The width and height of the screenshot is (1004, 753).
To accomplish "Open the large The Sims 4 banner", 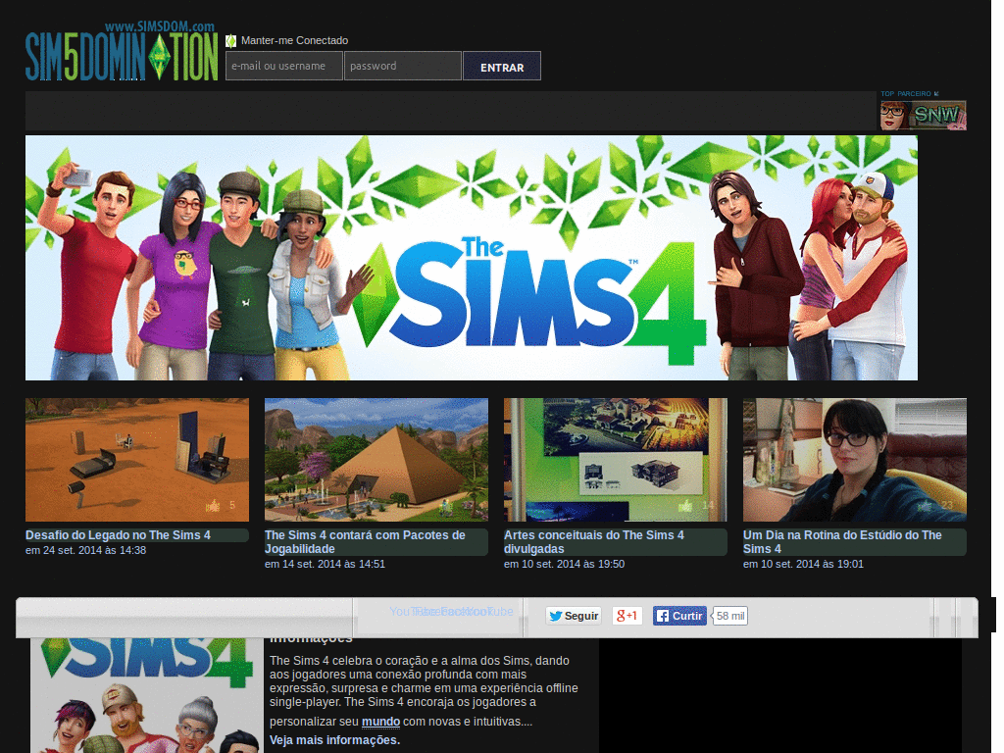I will pos(472,258).
